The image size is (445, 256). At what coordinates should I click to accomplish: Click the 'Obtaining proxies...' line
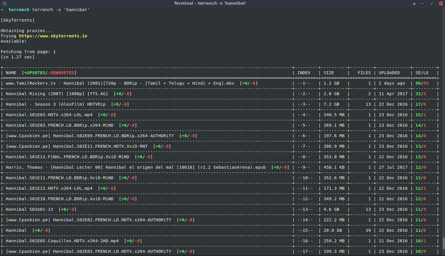click(27, 31)
